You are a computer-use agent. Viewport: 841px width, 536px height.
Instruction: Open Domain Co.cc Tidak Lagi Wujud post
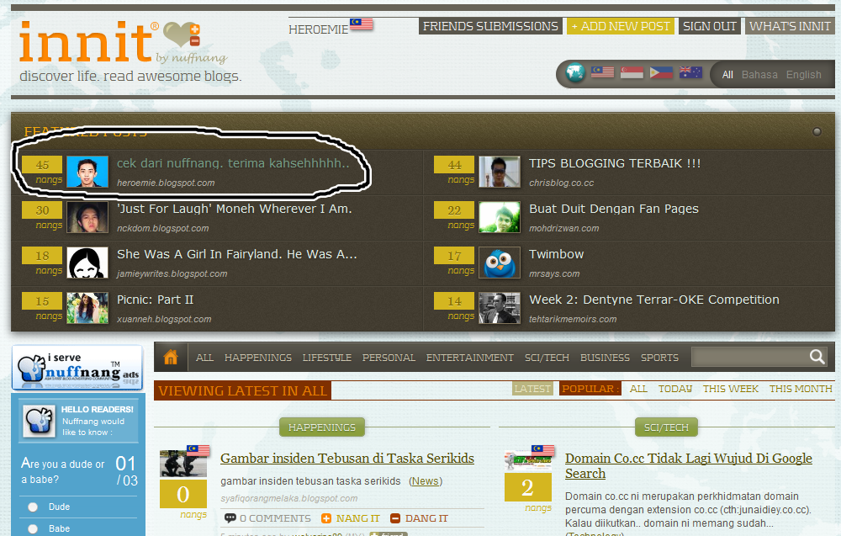[689, 465]
